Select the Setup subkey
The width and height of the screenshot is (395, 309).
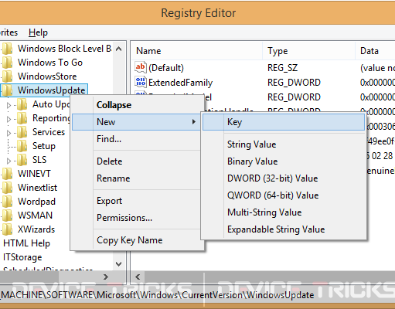(44, 146)
